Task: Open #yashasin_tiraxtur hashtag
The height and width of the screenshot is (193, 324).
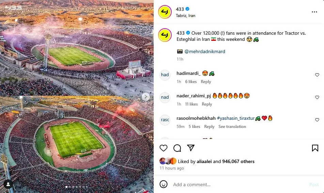Action: click(235, 118)
